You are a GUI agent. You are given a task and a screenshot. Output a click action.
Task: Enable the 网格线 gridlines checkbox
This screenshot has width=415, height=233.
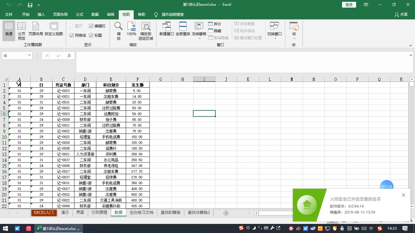point(72,35)
